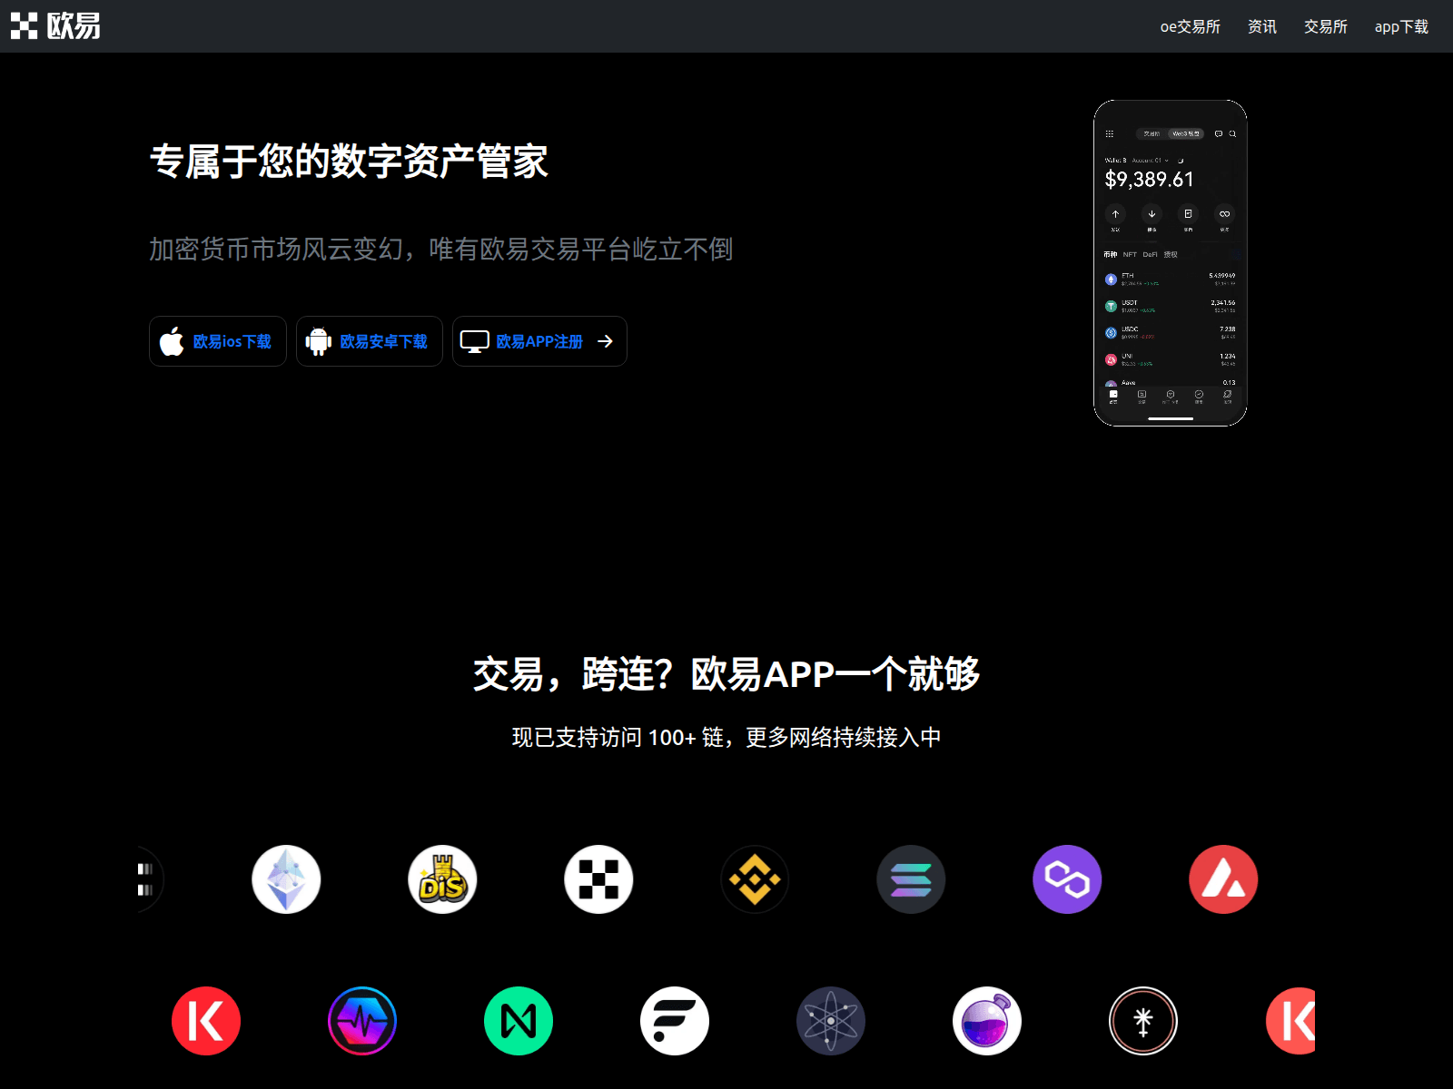1453x1089 pixels.
Task: Select the Polygon chain icon
Action: tap(1067, 879)
